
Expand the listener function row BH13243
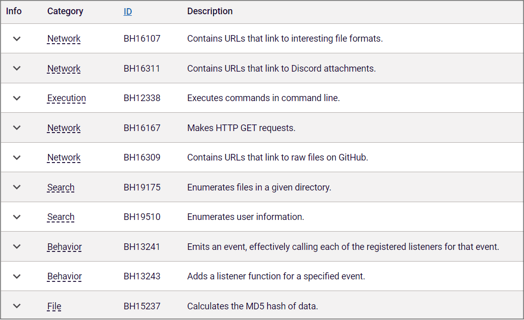coord(17,276)
